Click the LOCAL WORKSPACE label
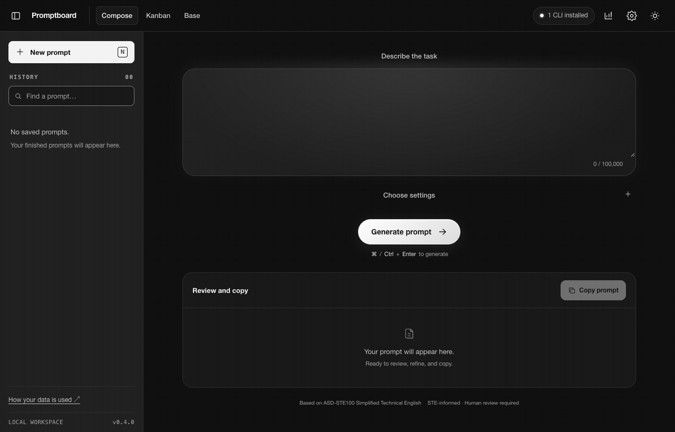675x432 pixels. click(36, 422)
